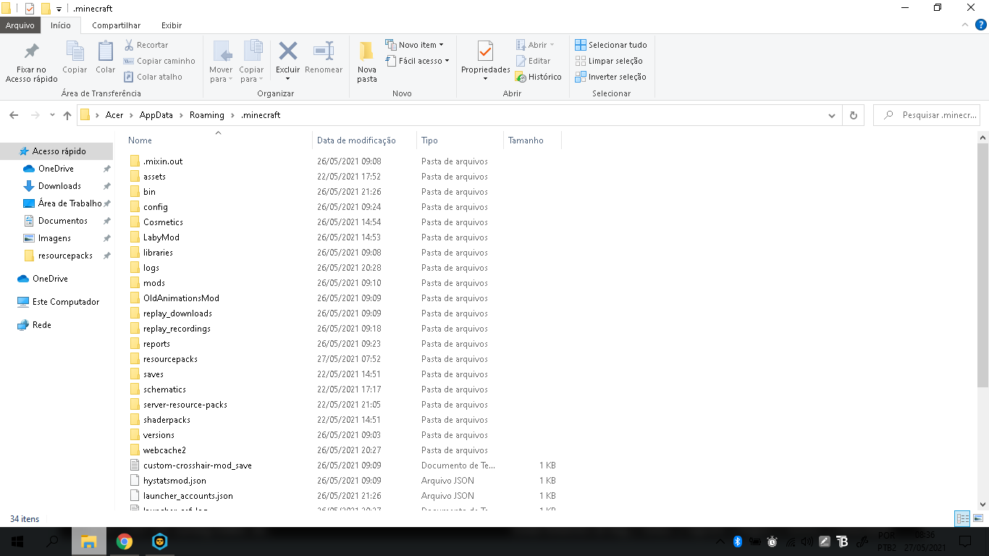Refresh the folder view
Image resolution: width=989 pixels, height=556 pixels.
pyautogui.click(x=854, y=115)
